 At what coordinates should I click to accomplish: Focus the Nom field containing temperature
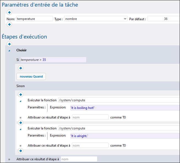(x=35, y=19)
